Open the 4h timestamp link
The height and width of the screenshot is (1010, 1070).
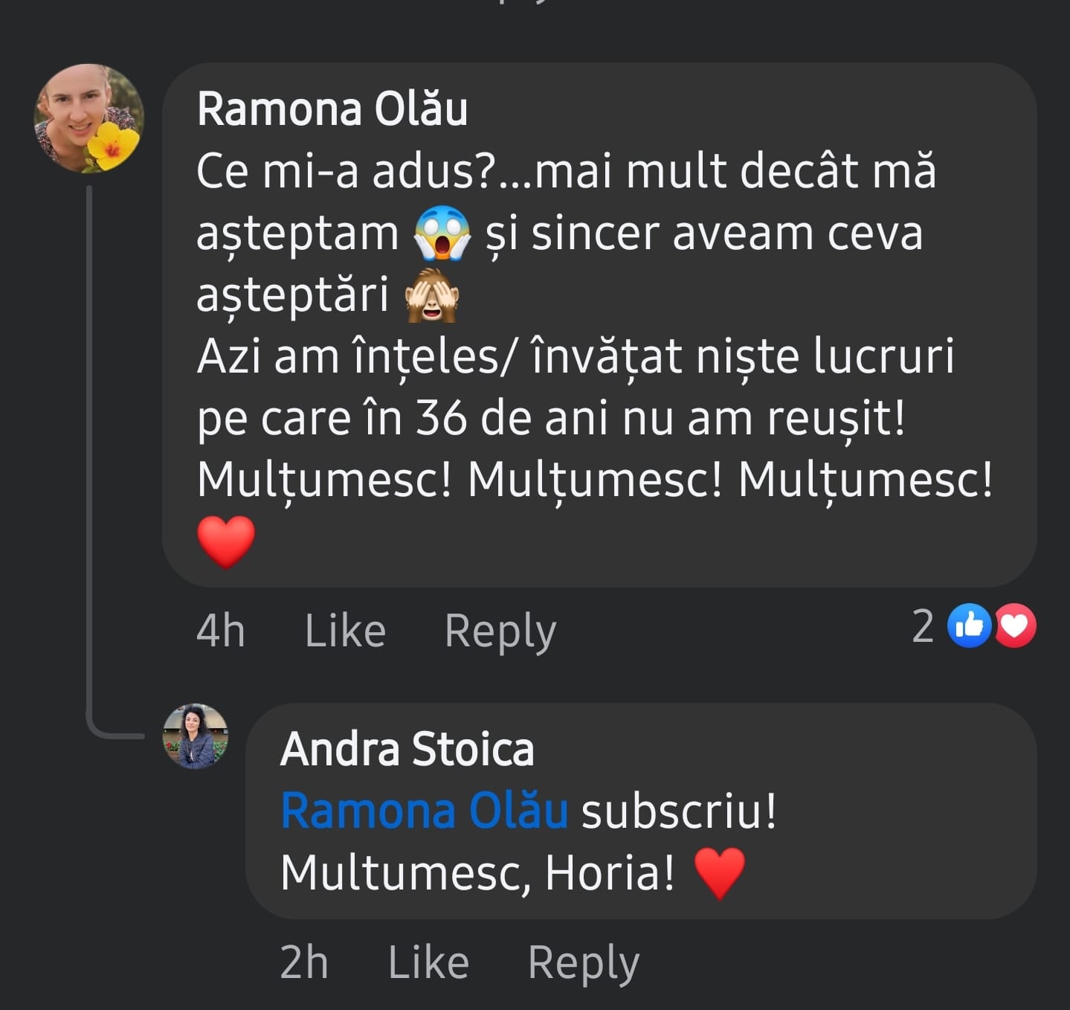[x=220, y=630]
